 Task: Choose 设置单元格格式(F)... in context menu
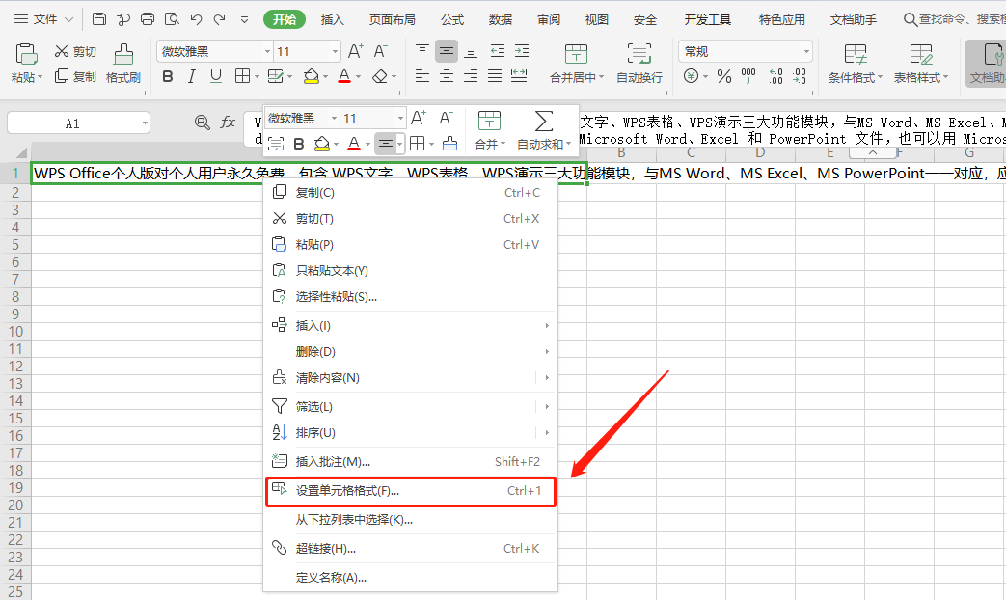[x=410, y=491]
